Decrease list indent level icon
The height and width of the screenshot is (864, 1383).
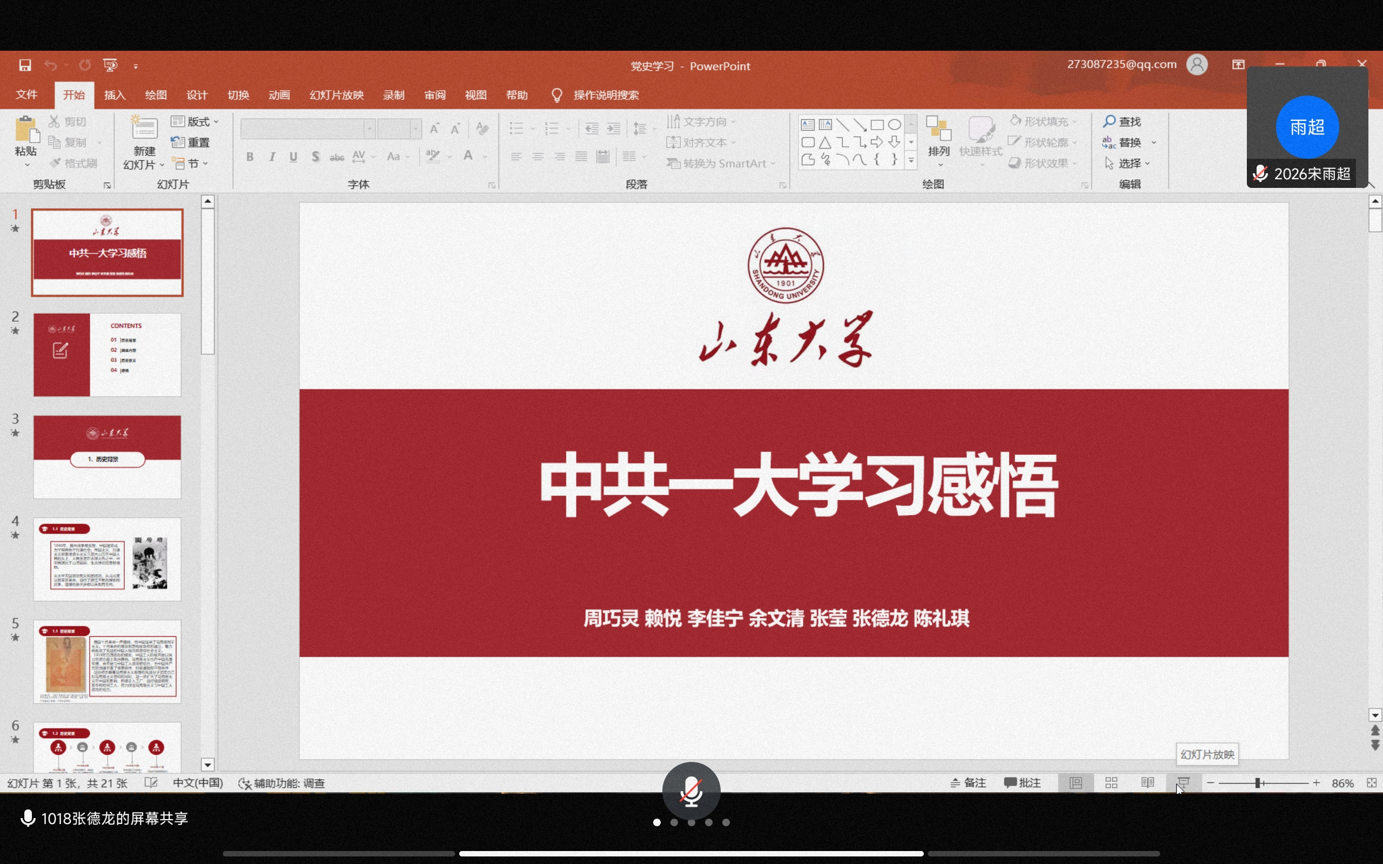point(592,128)
